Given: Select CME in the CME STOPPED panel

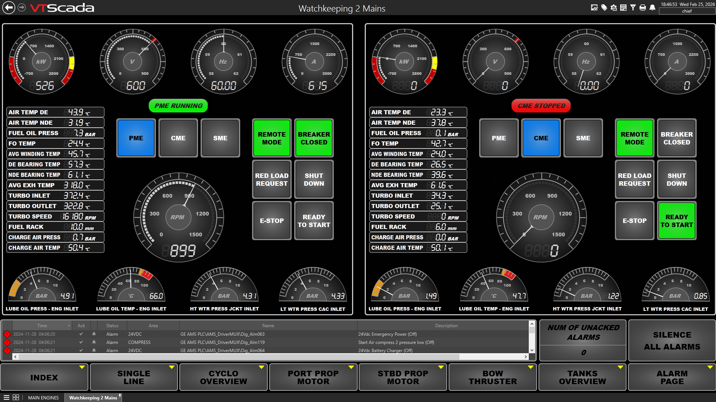Looking at the screenshot, I should (541, 138).
